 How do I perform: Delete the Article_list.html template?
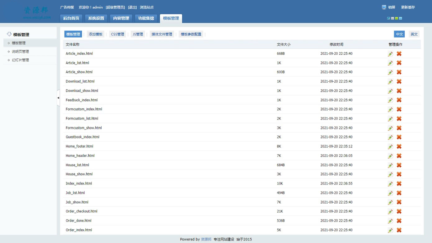399,63
